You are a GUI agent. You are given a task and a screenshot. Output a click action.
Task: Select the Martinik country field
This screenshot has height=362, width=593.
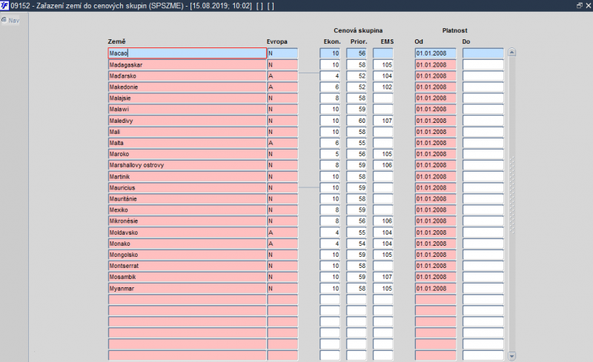[x=188, y=176]
